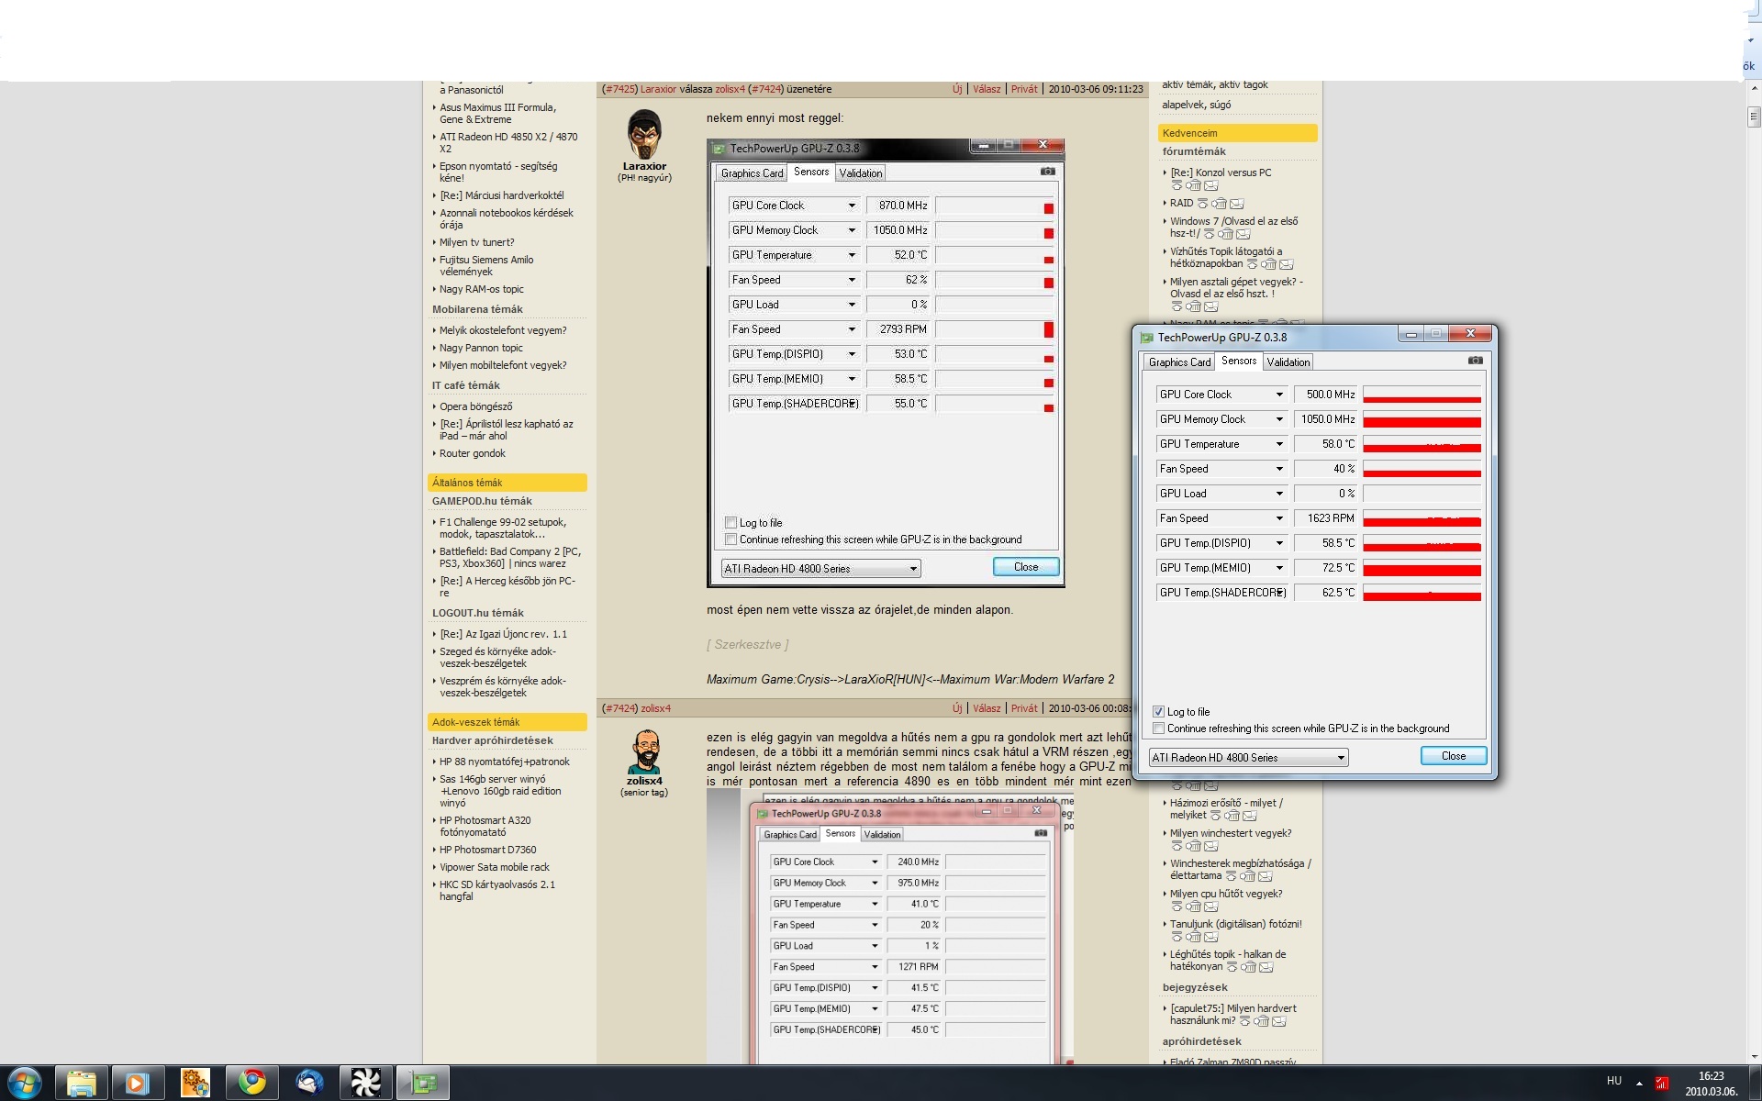Open the 'Router gondok' topic link

click(472, 453)
